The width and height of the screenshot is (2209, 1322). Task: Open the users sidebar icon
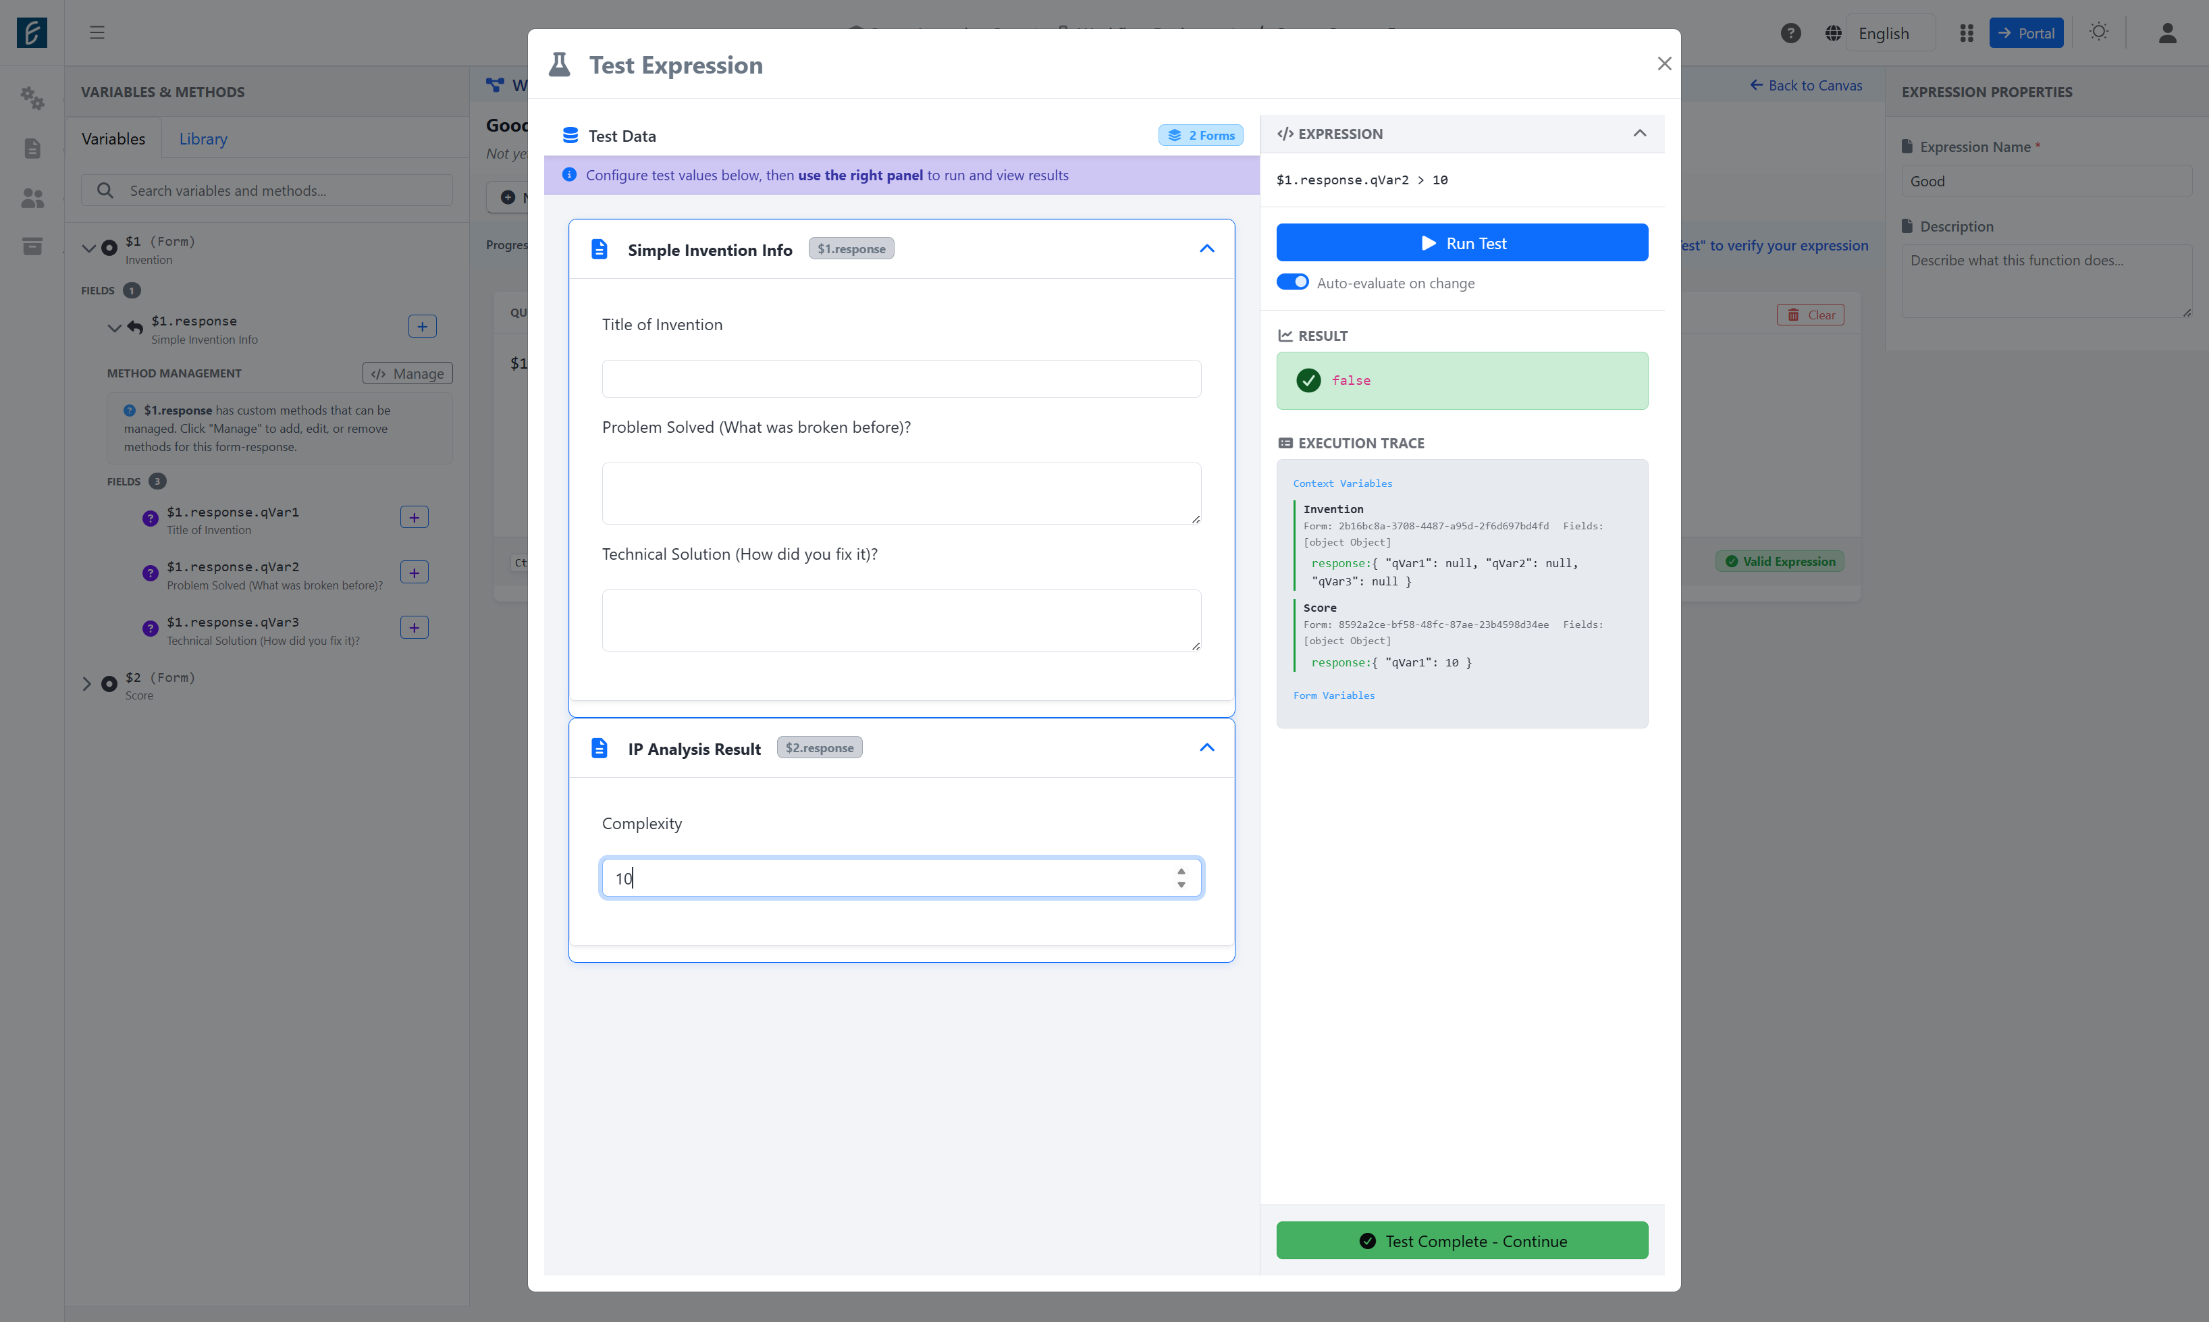[32, 198]
